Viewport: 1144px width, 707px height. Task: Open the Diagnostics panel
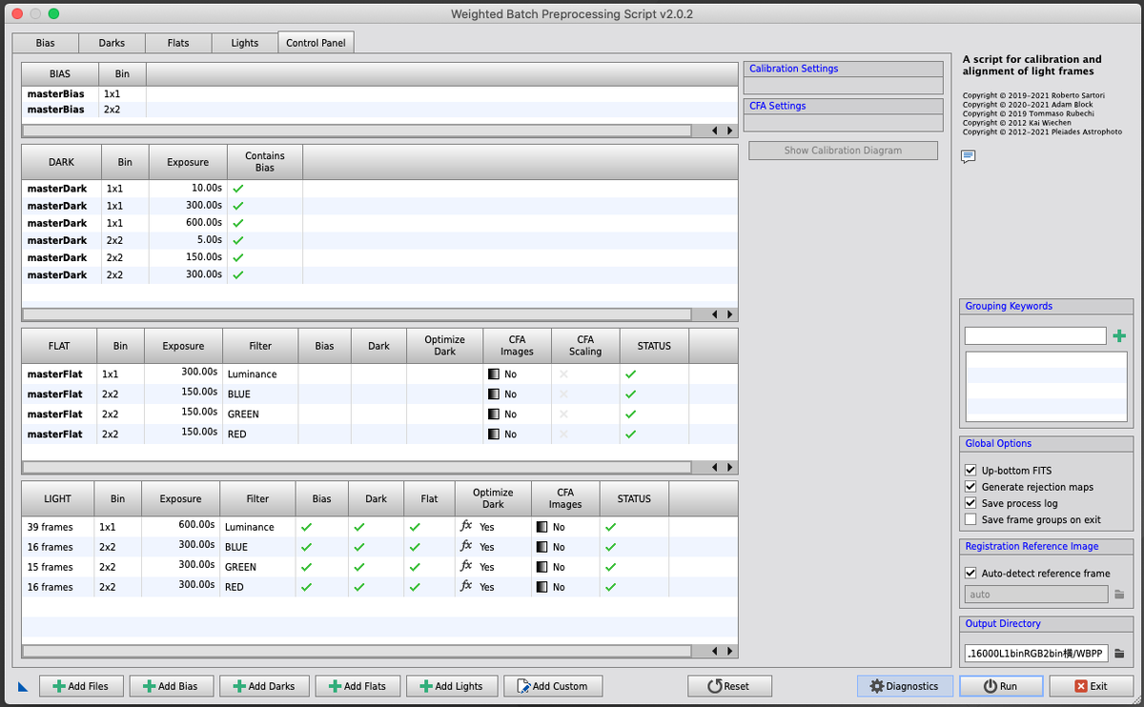pos(905,686)
